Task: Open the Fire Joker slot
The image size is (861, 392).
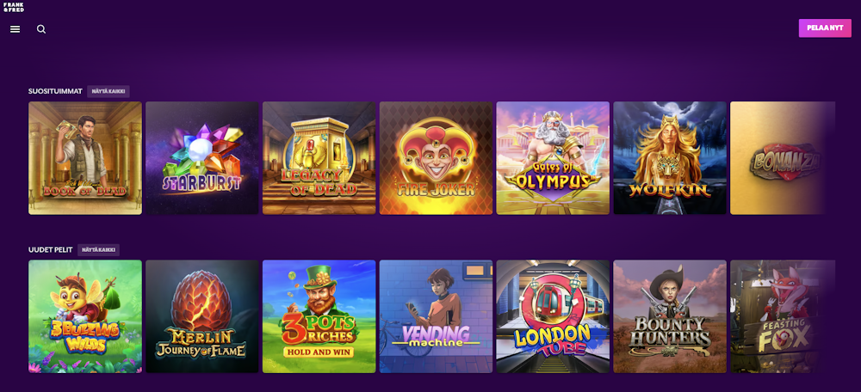Action: coord(436,158)
